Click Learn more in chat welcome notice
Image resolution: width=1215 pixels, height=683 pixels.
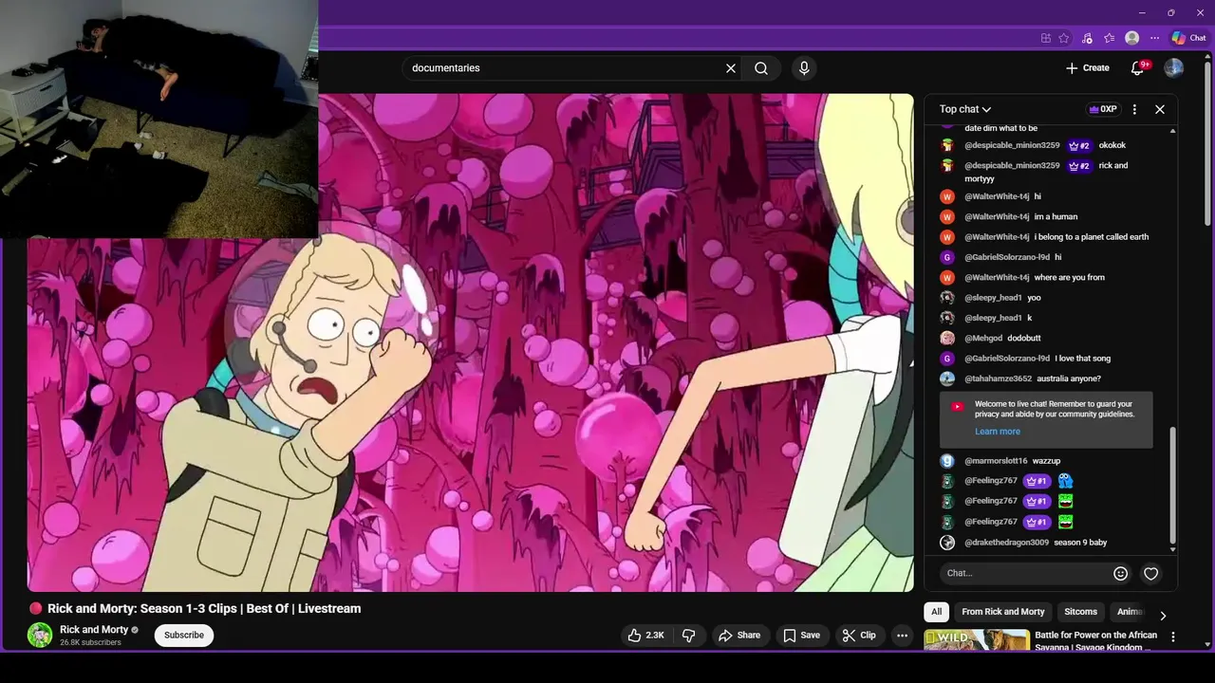point(998,432)
